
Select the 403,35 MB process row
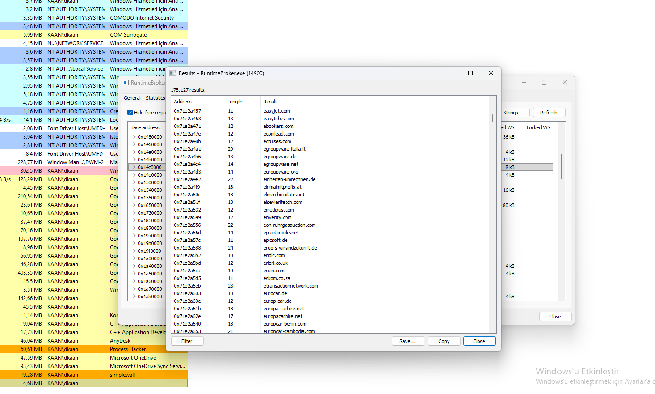point(59,273)
